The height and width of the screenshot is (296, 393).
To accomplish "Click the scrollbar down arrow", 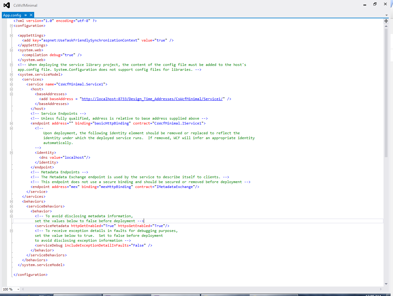I will click(x=385, y=284).
